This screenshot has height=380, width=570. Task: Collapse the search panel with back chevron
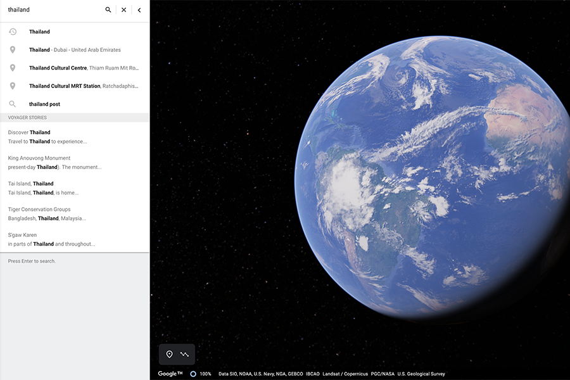click(x=139, y=10)
